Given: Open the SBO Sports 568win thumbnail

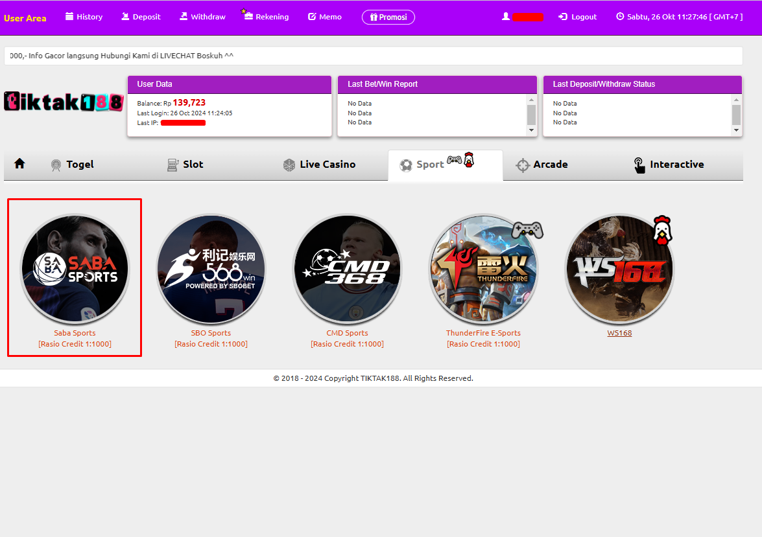Looking at the screenshot, I should (x=211, y=269).
